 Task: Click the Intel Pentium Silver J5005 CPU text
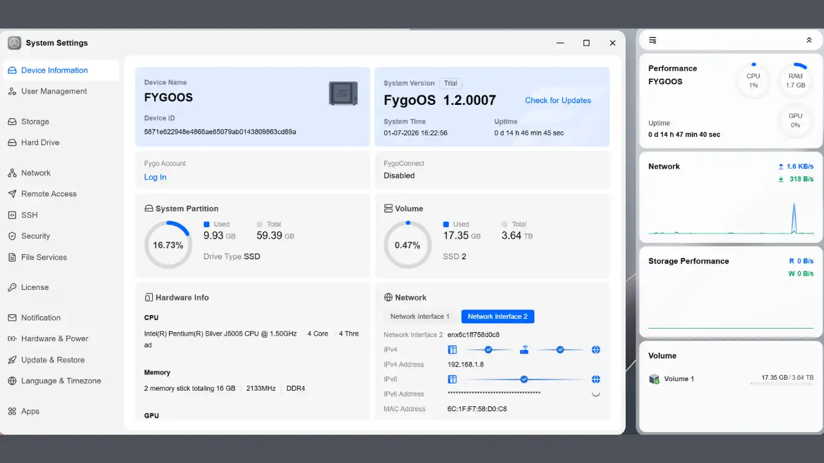(x=220, y=333)
